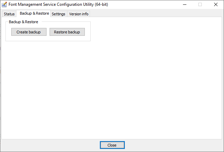Screen dimensions: 224x152
Task: Click the bottom bar right of the Close button
Action: point(171,145)
